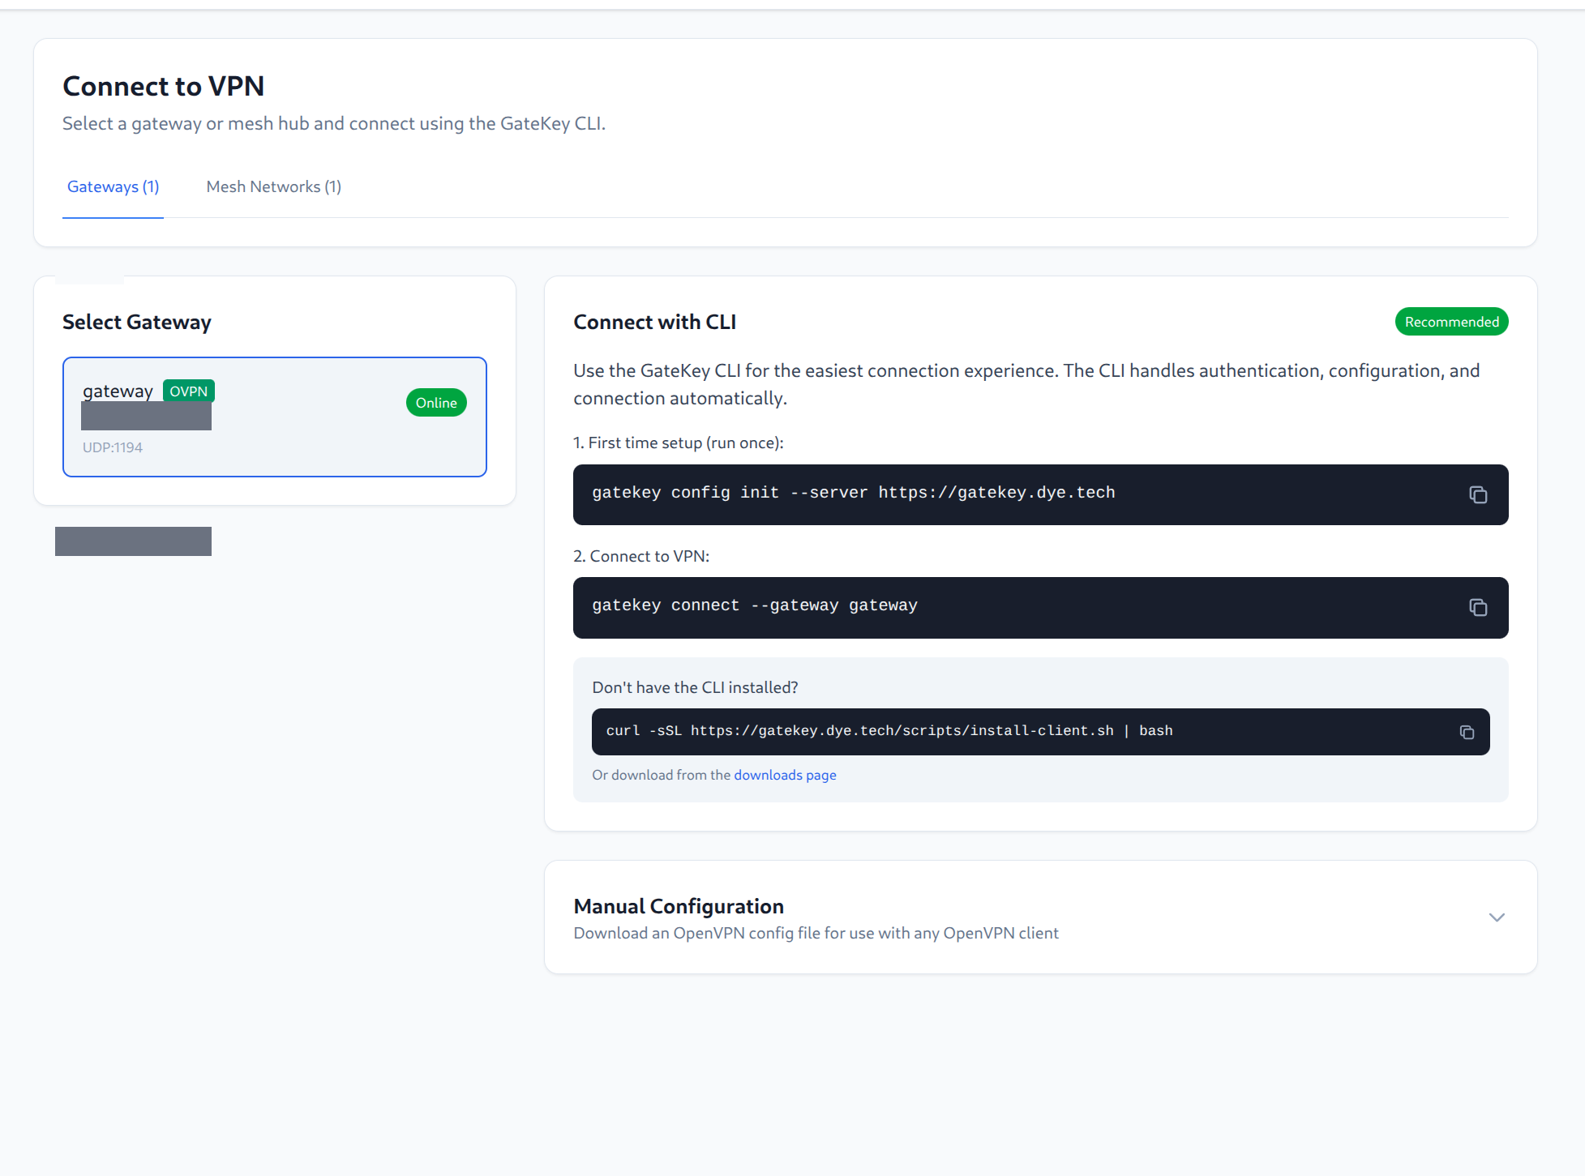
Task: Click the Recommended badge near Connect with CLI
Action: [x=1450, y=321]
